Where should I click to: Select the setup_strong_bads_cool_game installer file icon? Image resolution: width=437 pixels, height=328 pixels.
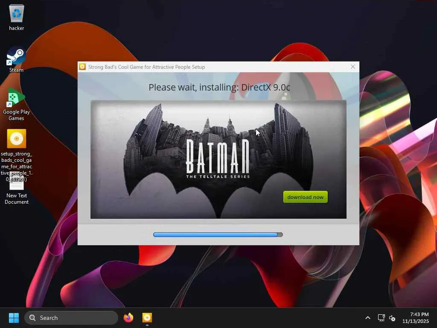pyautogui.click(x=17, y=139)
